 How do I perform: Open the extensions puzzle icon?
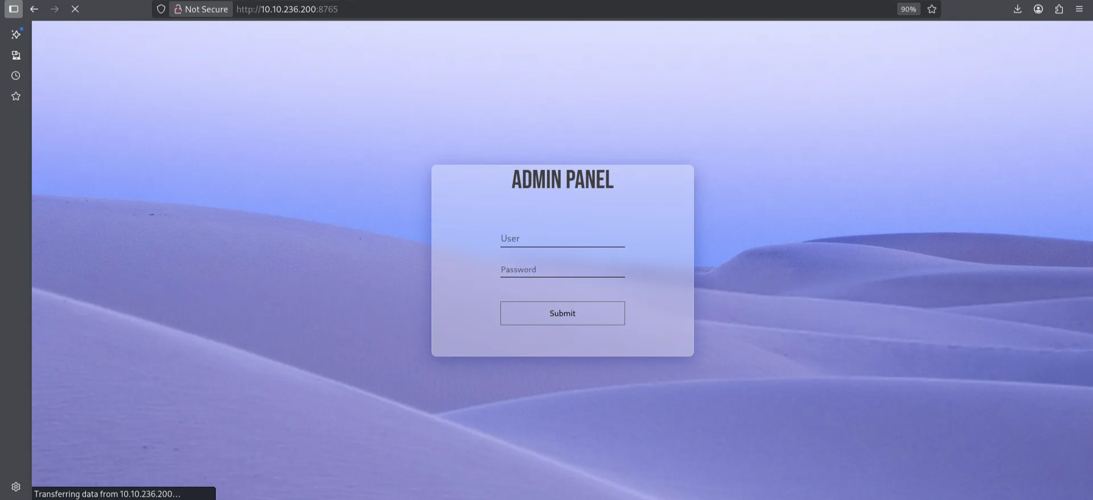coord(1059,9)
